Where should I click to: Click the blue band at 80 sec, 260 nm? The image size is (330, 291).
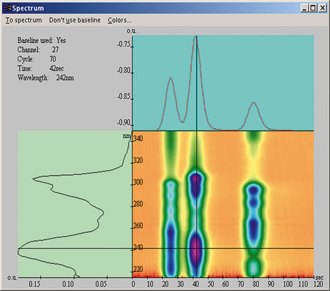[x=253, y=226]
